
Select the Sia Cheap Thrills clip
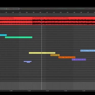point(79,60)
